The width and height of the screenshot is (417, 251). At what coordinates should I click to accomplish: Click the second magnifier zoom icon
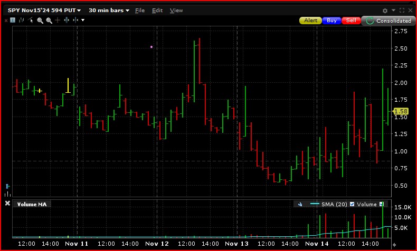click(49, 21)
